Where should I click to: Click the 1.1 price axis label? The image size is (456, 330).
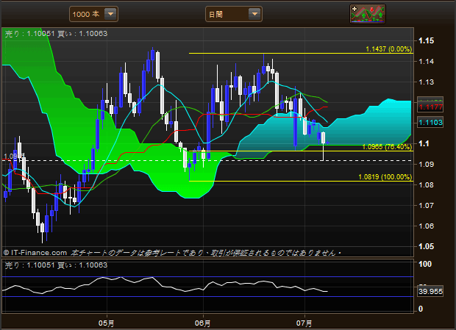(424, 143)
